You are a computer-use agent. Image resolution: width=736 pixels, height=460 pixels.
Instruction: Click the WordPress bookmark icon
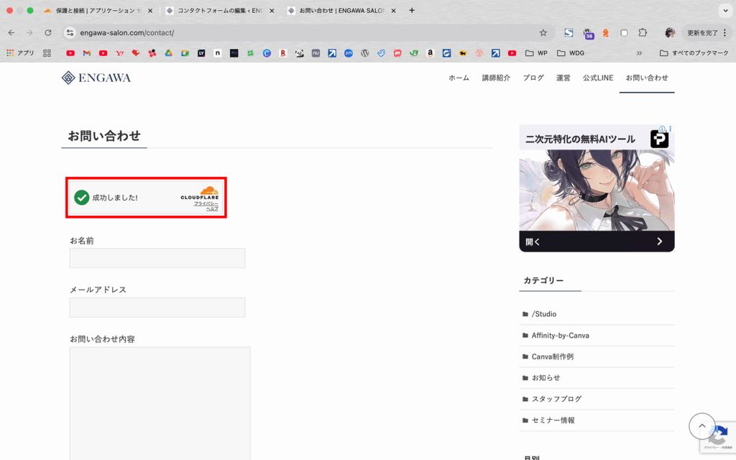[365, 53]
